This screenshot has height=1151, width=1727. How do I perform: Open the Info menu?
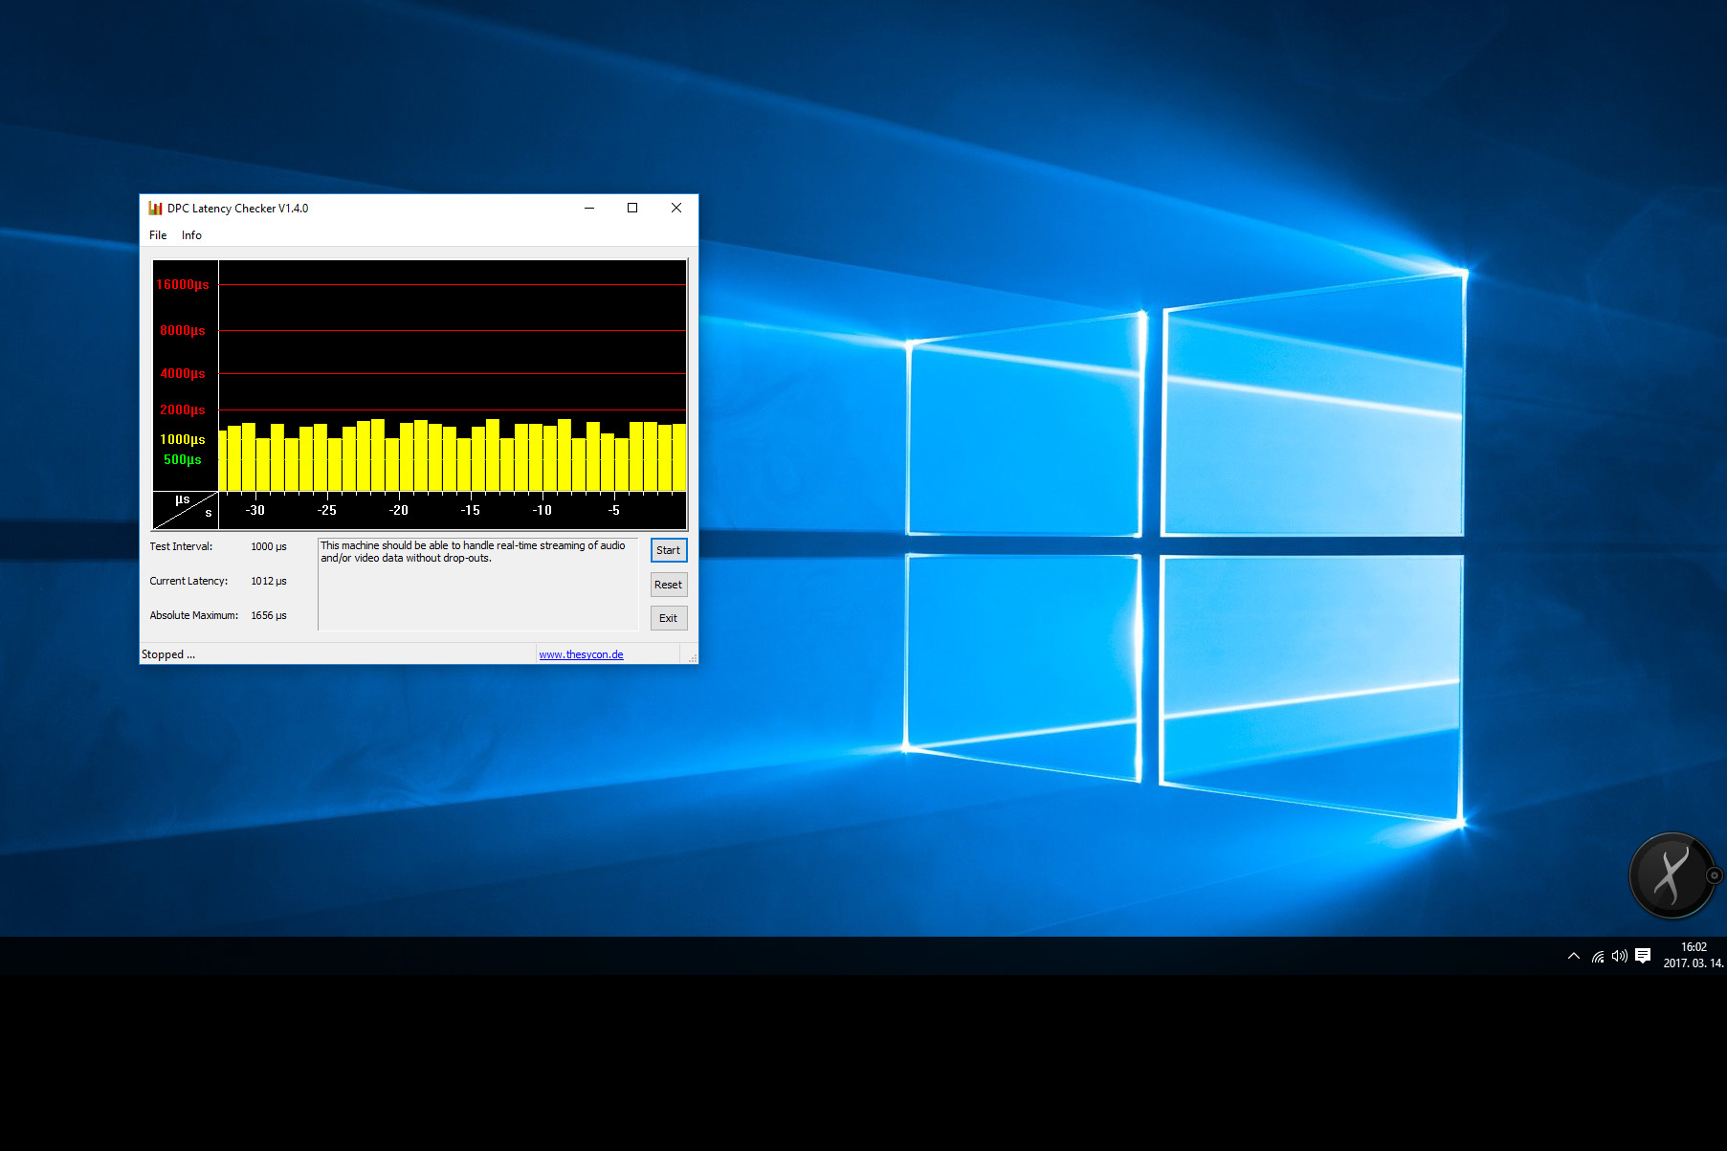click(191, 235)
